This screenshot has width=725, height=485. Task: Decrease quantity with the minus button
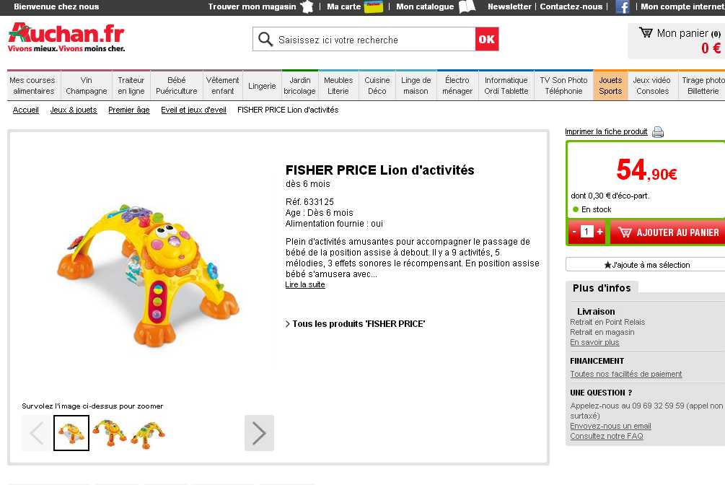click(x=574, y=232)
